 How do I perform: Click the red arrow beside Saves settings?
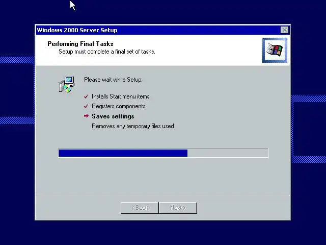pos(86,116)
